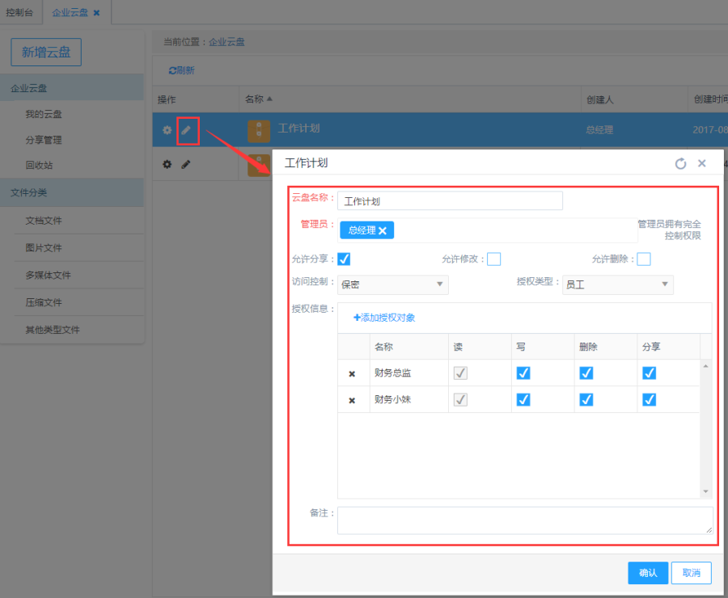Click the 添加授权对象 link

click(x=384, y=318)
